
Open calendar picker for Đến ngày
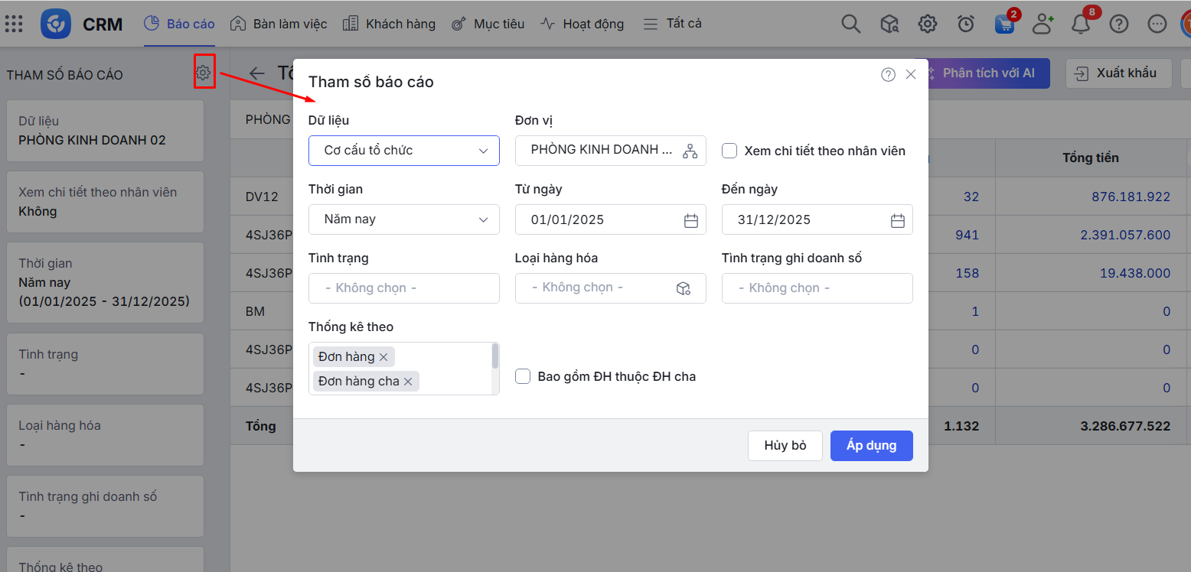tap(897, 220)
